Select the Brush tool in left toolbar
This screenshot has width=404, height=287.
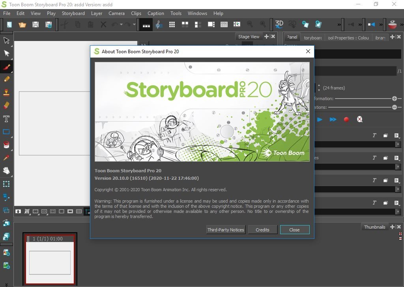6,67
